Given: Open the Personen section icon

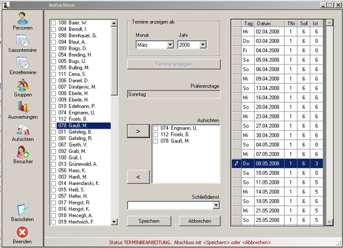Looking at the screenshot, I should point(22,18).
